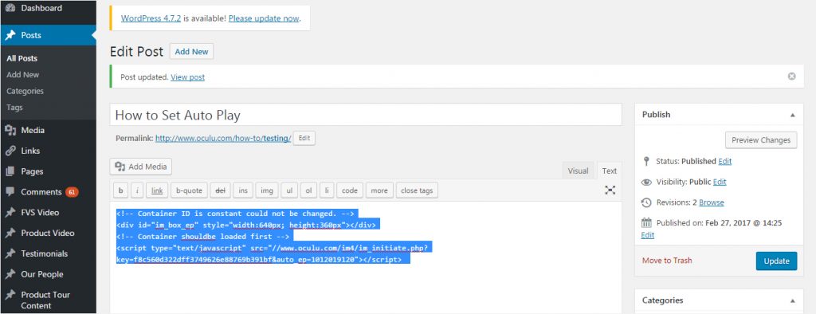Dismiss the Post updated notice
816x314 pixels.
pyautogui.click(x=791, y=77)
